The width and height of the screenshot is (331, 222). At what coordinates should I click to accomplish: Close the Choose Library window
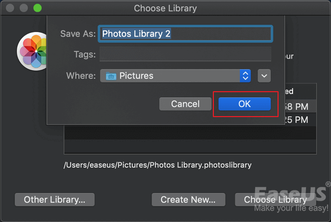pos(10,8)
